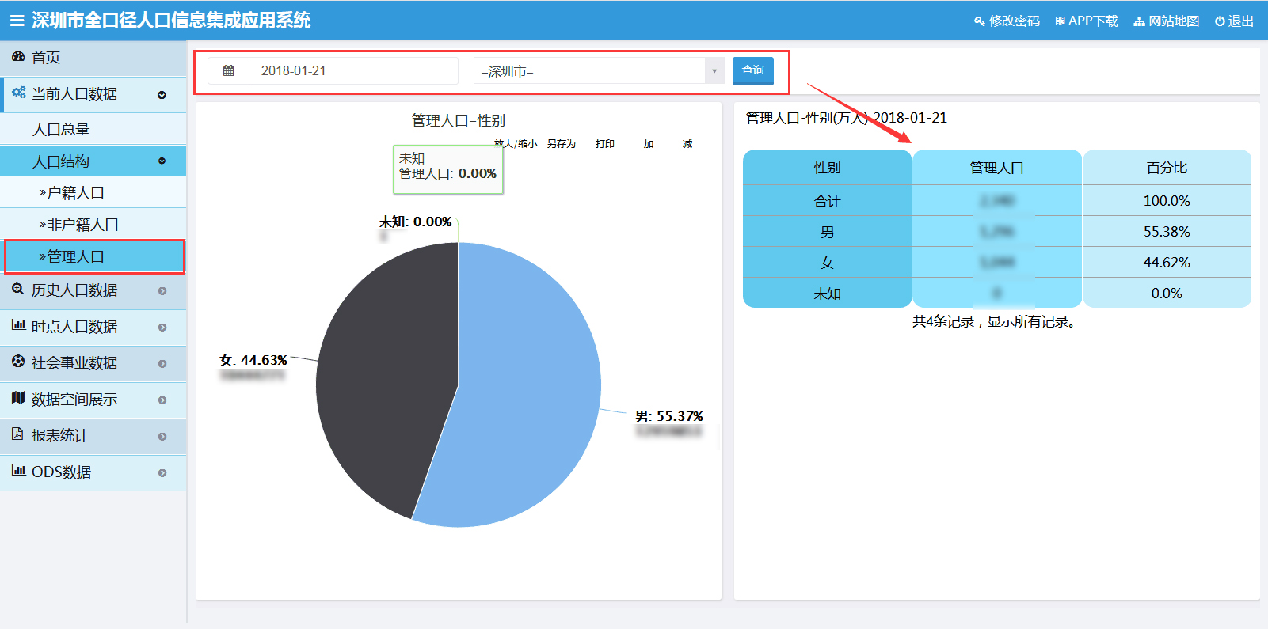This screenshot has height=629, width=1268.
Task: Click chart toolbar 减
Action: 687,144
